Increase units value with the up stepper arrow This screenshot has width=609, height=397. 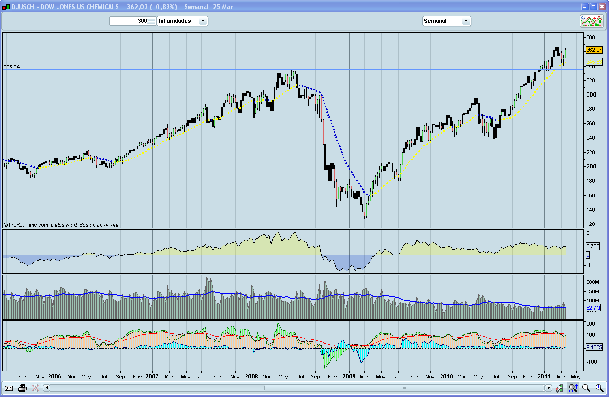[151, 19]
